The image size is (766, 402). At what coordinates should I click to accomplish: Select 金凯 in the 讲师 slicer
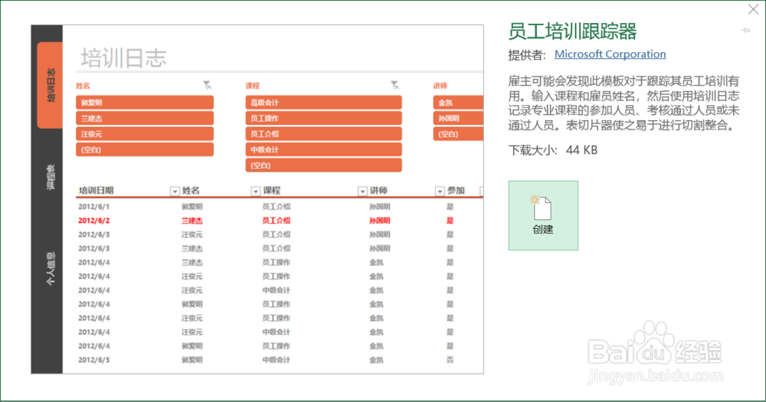[x=458, y=103]
